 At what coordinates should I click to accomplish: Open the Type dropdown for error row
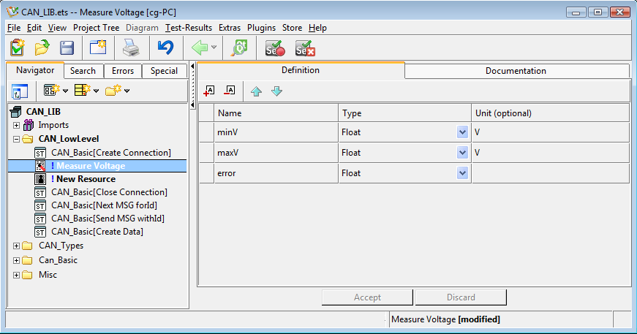462,173
